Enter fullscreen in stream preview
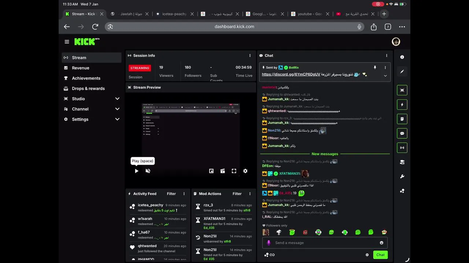 point(234,171)
